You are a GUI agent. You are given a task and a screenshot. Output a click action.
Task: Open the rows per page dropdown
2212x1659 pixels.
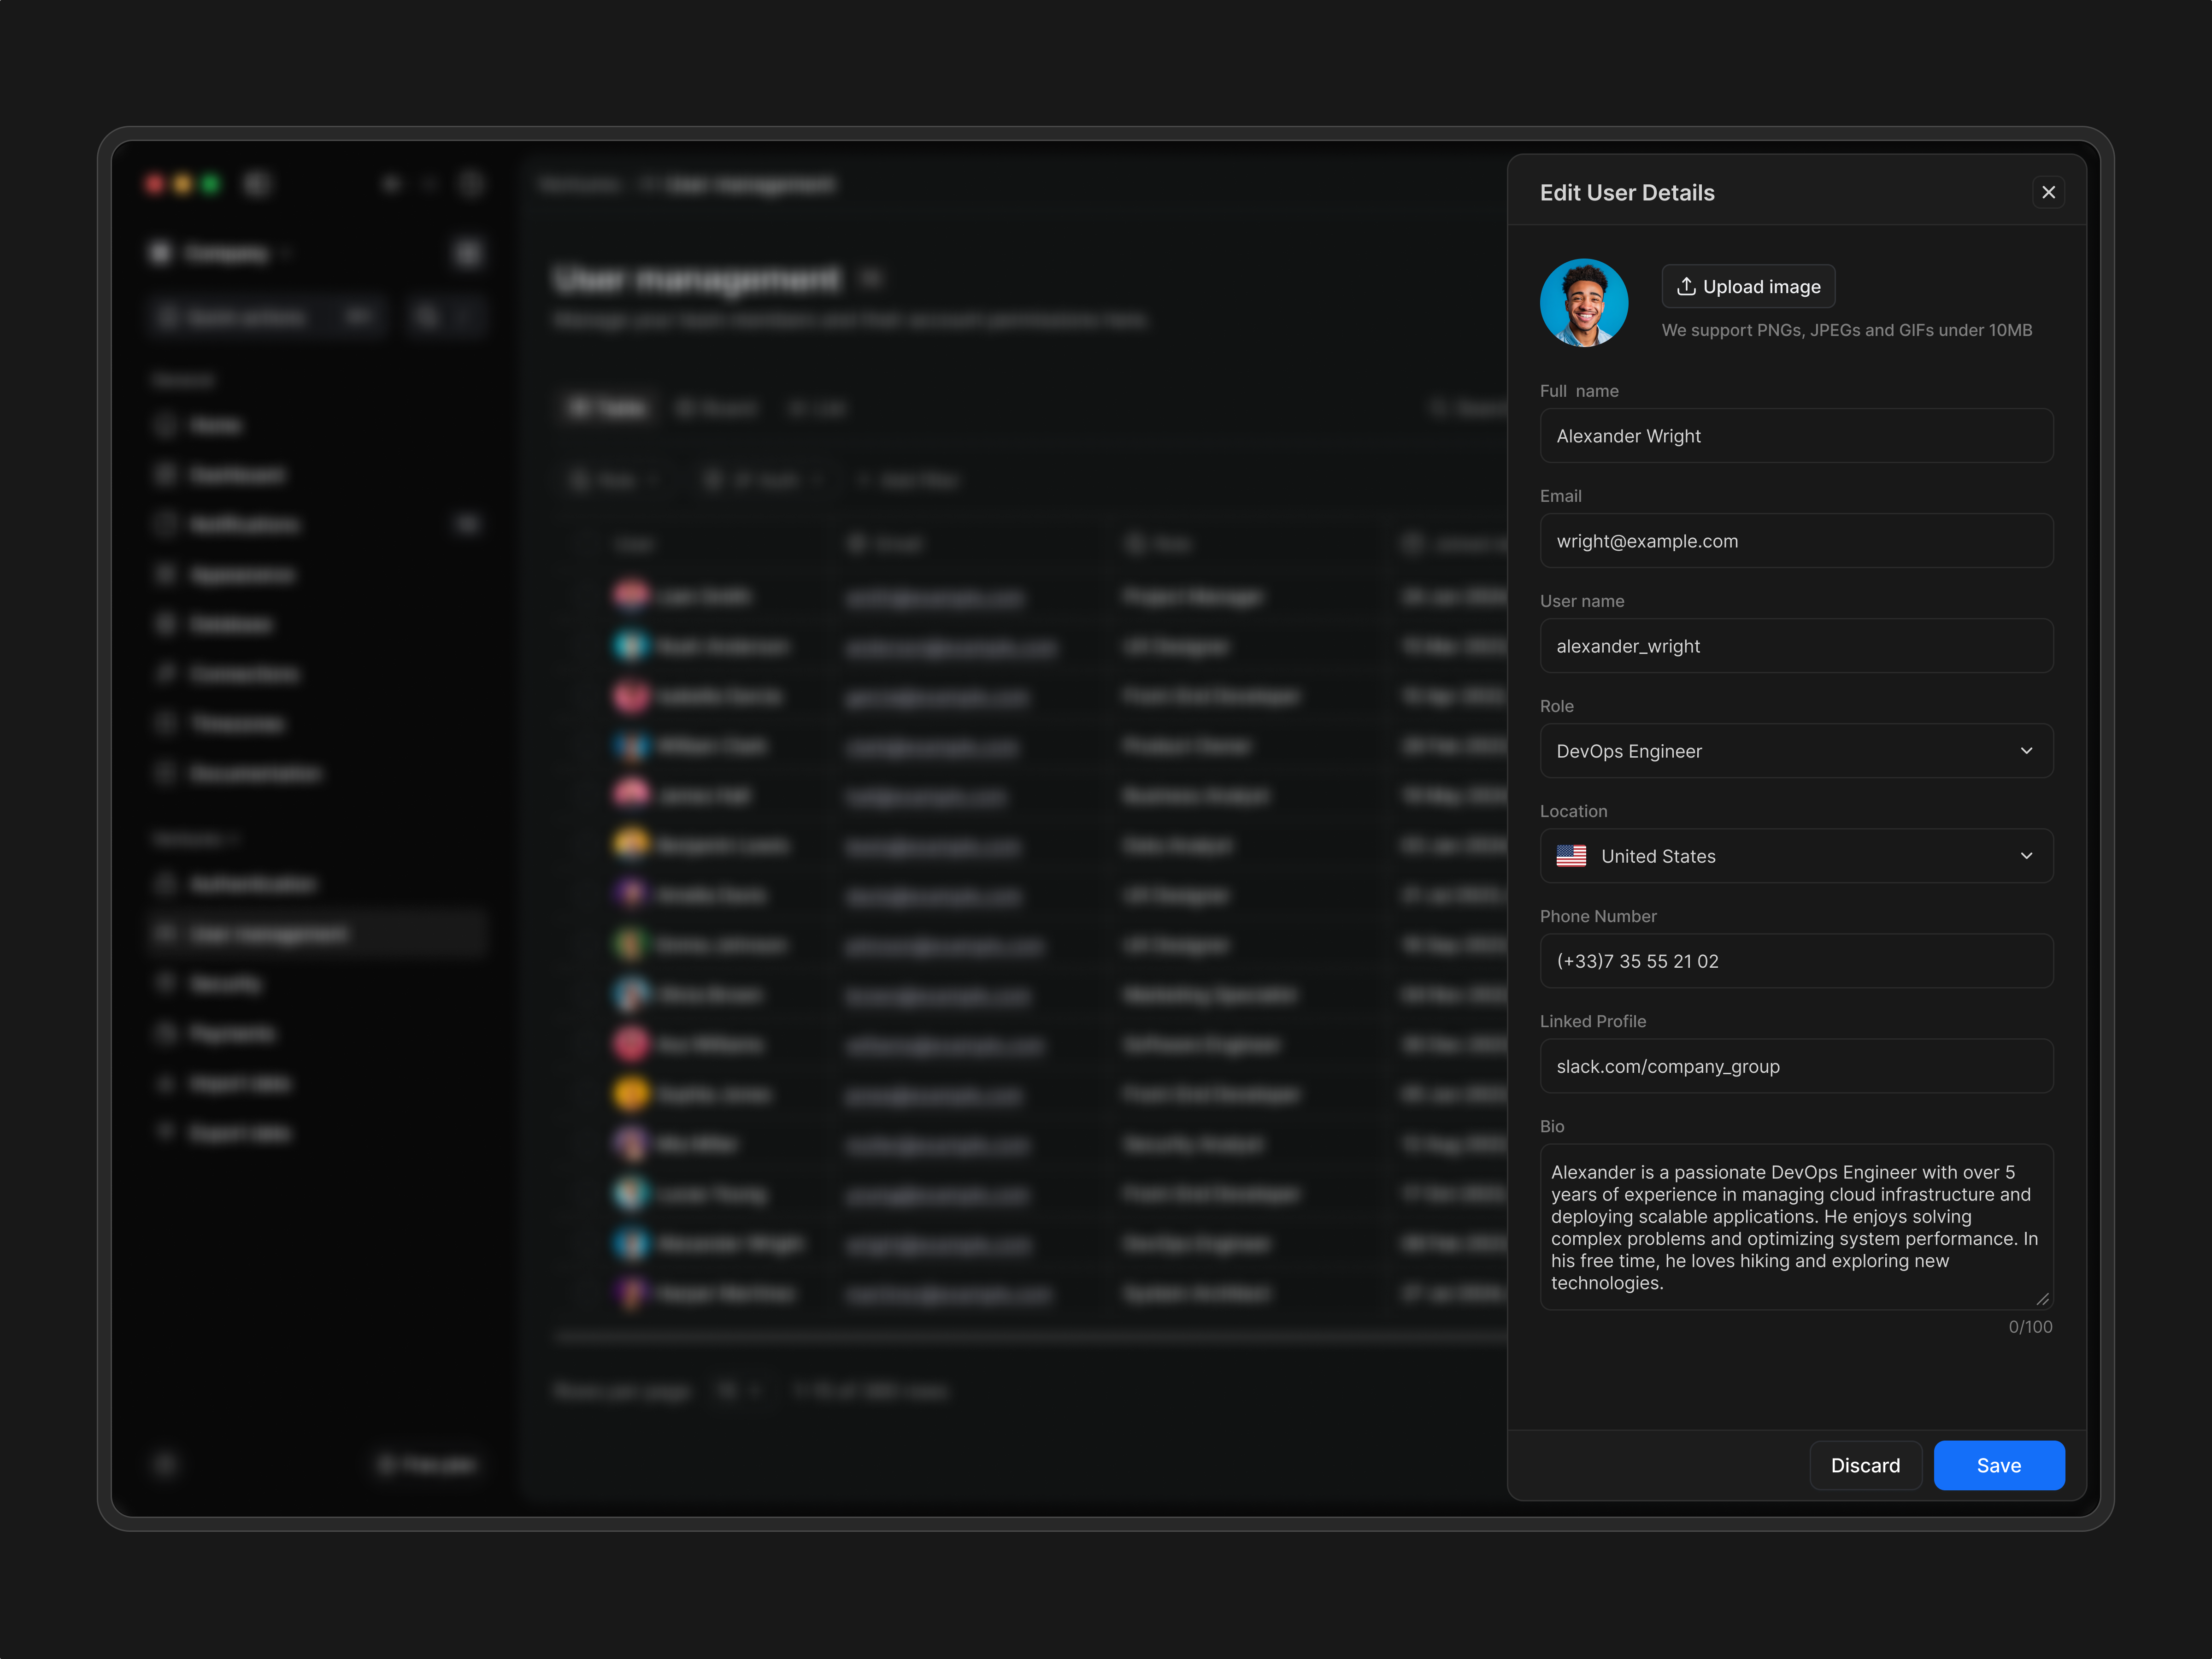(x=738, y=1390)
